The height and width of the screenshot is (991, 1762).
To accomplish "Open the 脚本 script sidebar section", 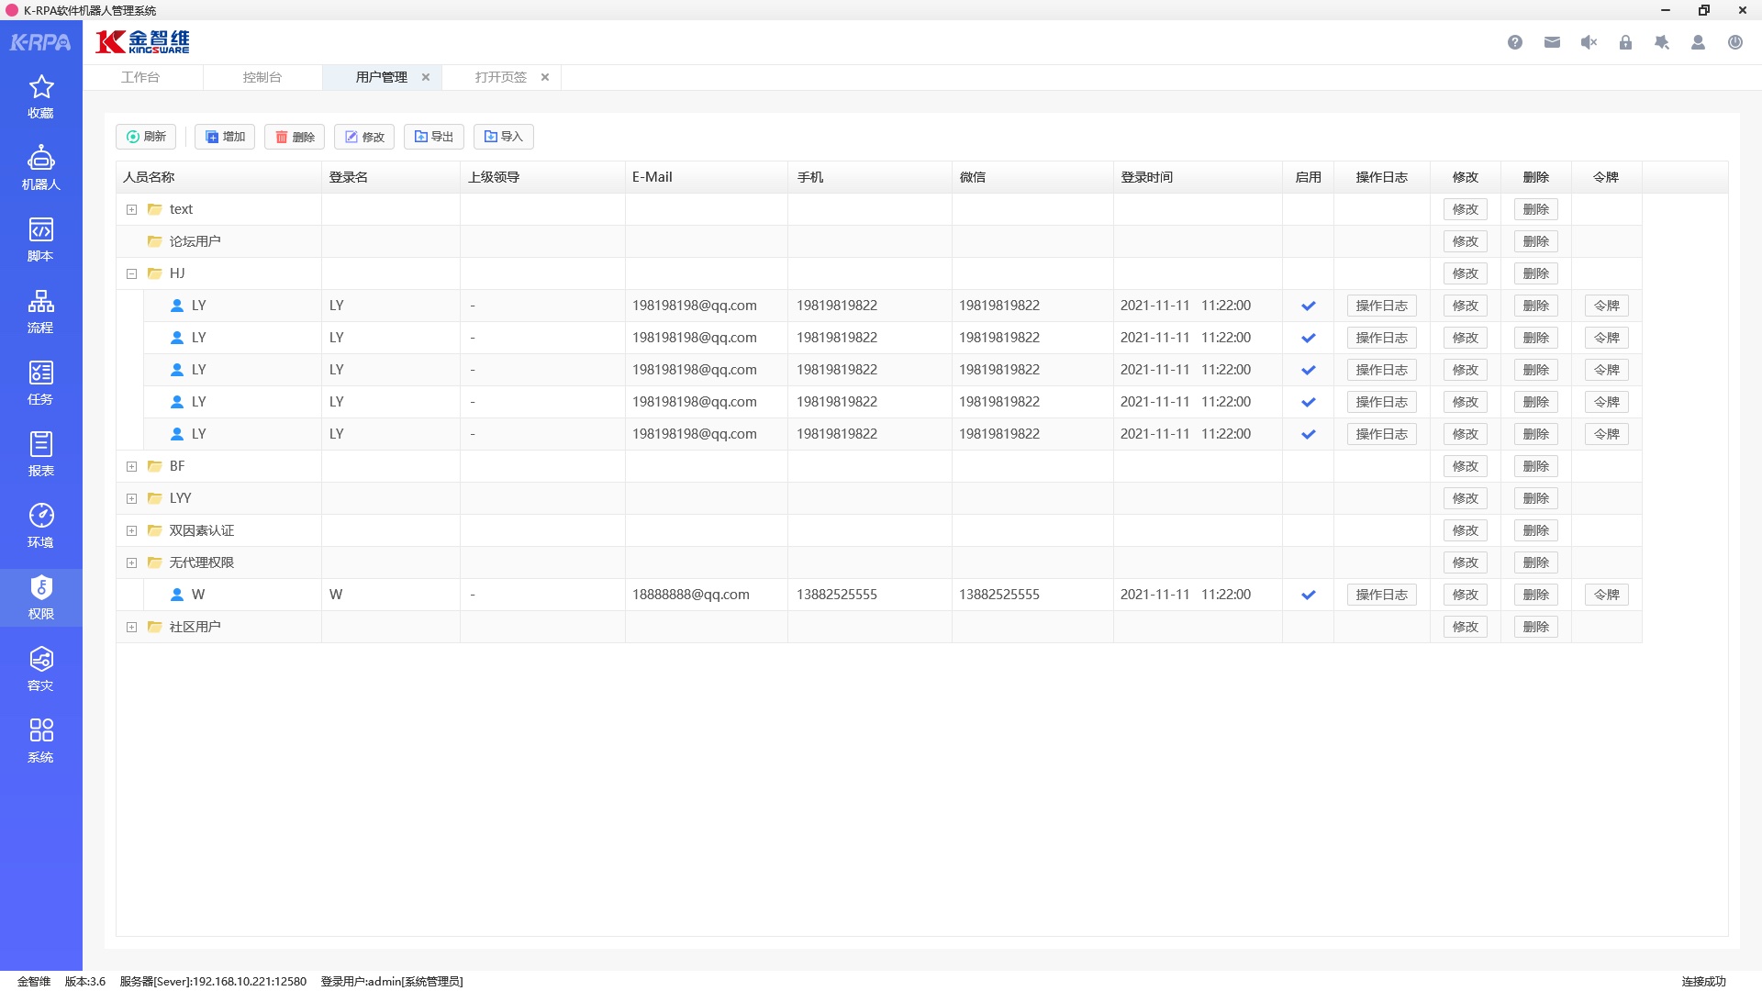I will (x=40, y=240).
